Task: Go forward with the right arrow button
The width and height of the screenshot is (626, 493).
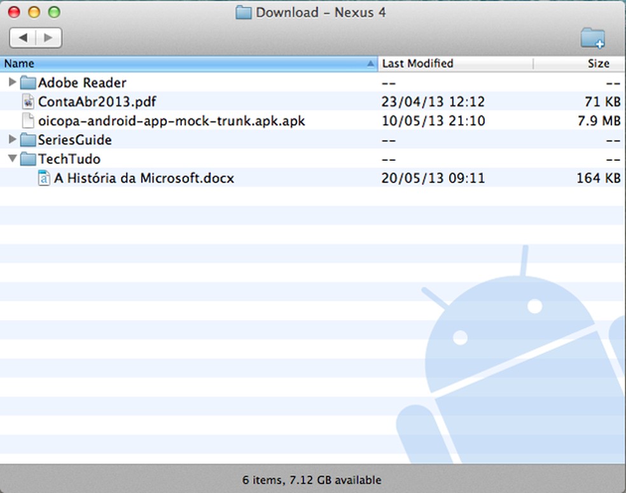Action: [x=49, y=38]
